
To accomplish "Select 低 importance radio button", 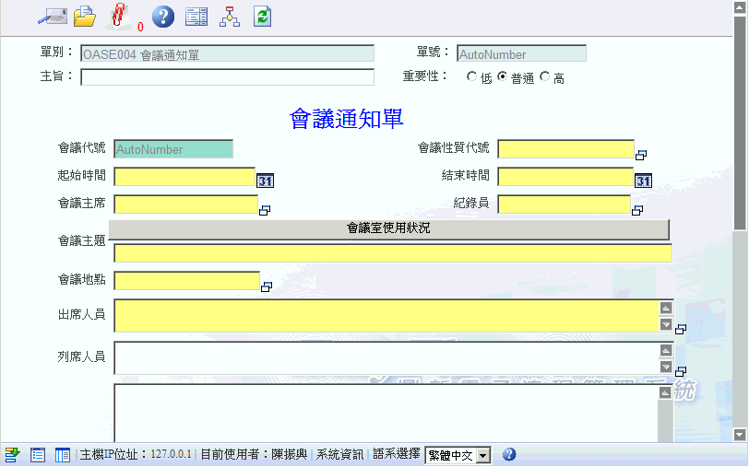I will [472, 77].
